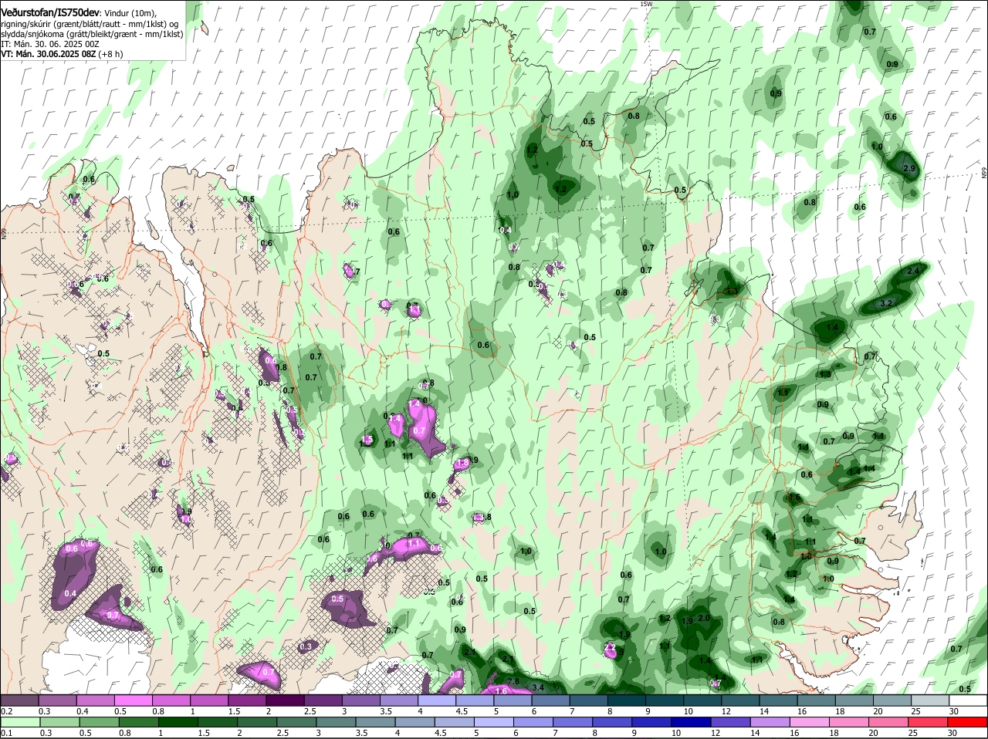Select the medium green 0.5 swatch in the lower legend row
The height and width of the screenshot is (739, 988).
click(99, 723)
